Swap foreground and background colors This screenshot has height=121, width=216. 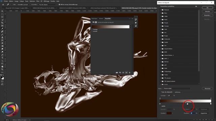click(x=3, y=75)
